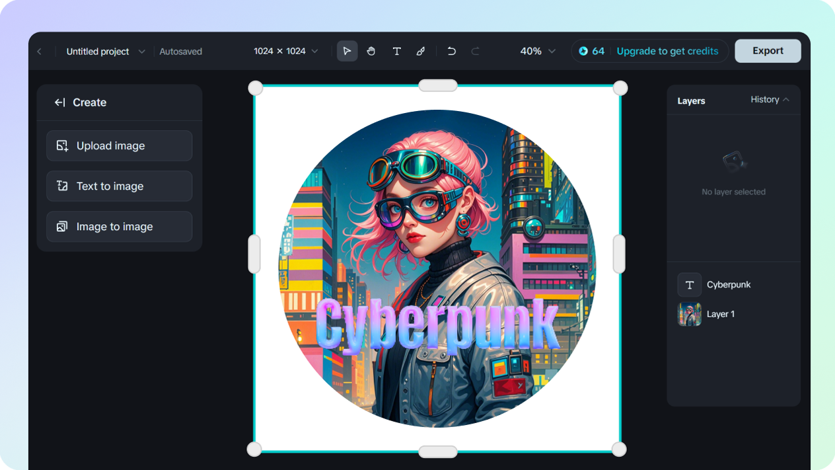Click the bottom edge canvas handle
This screenshot has width=835, height=470.
tap(438, 451)
